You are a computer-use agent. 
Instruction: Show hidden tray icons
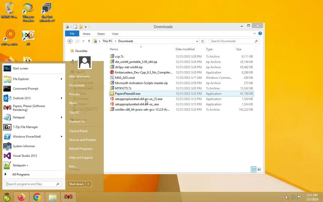pyautogui.click(x=281, y=197)
